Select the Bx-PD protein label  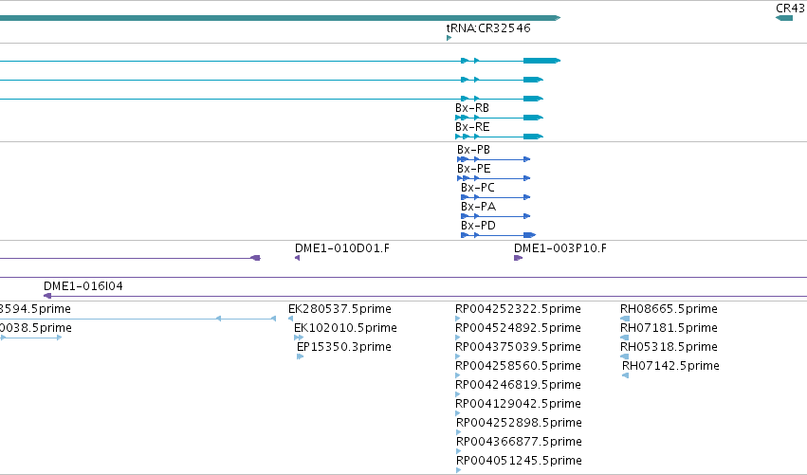(x=478, y=226)
